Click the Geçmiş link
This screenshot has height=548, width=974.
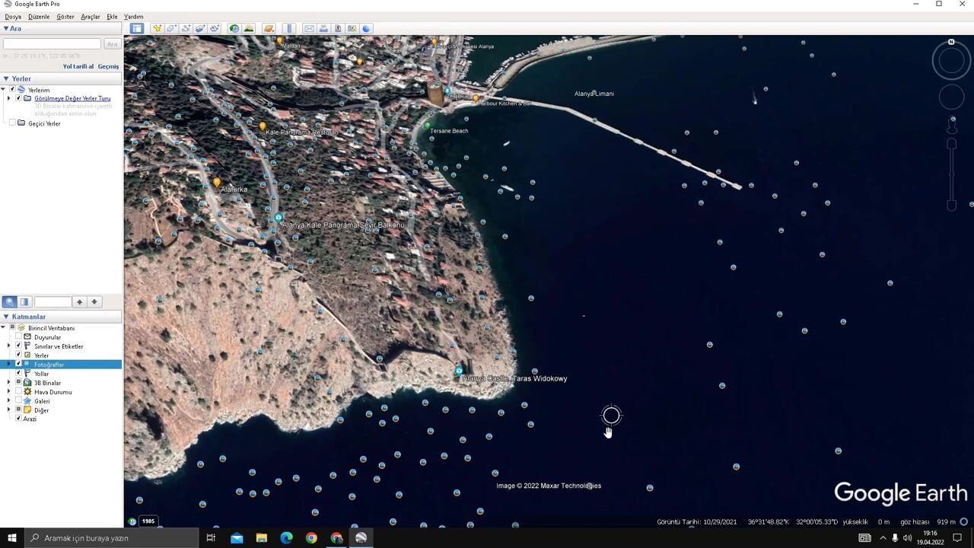click(108, 66)
